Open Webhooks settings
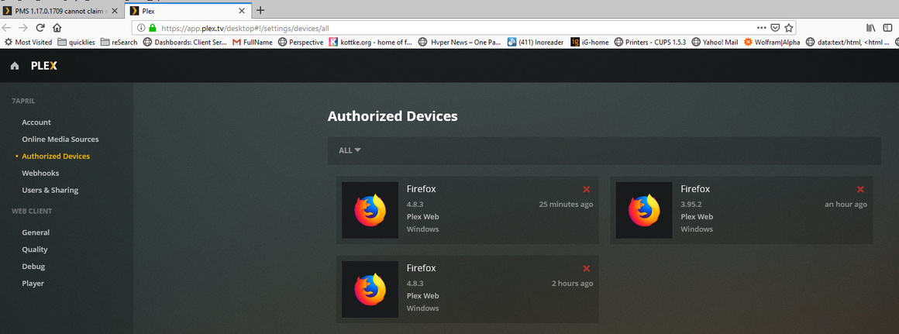This screenshot has width=899, height=334. point(40,173)
